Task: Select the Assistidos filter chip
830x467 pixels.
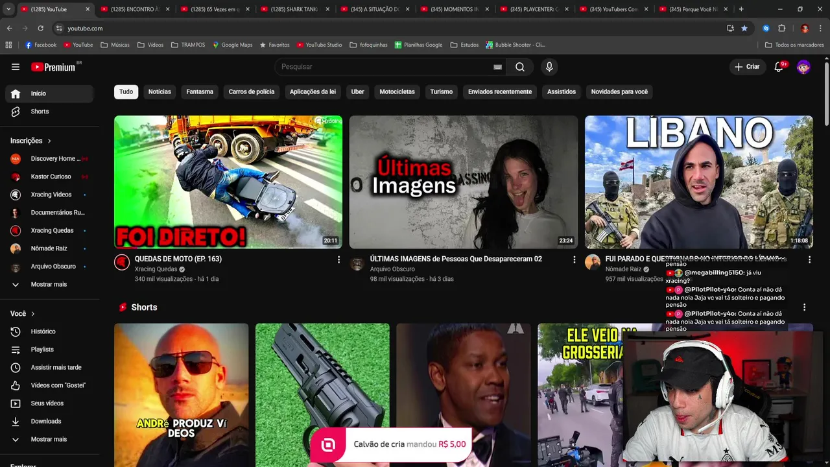Action: click(x=562, y=91)
